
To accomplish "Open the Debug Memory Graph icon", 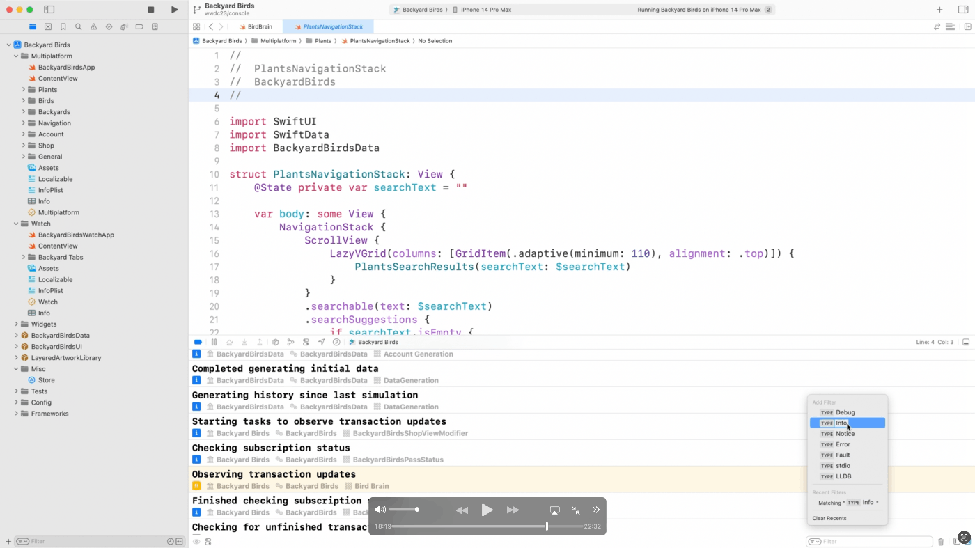I will (290, 342).
